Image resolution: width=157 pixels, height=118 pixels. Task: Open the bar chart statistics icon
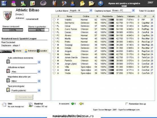tap(32, 3)
